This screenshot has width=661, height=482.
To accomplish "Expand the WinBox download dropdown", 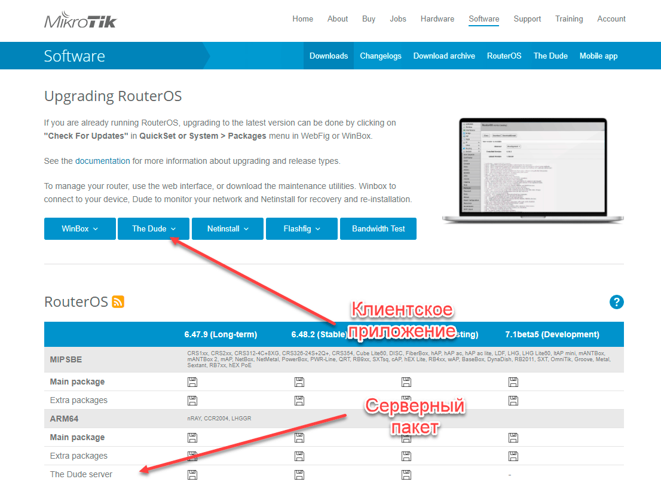I will click(79, 228).
